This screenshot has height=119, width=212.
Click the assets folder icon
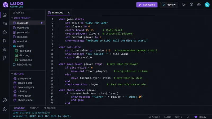click(14, 46)
